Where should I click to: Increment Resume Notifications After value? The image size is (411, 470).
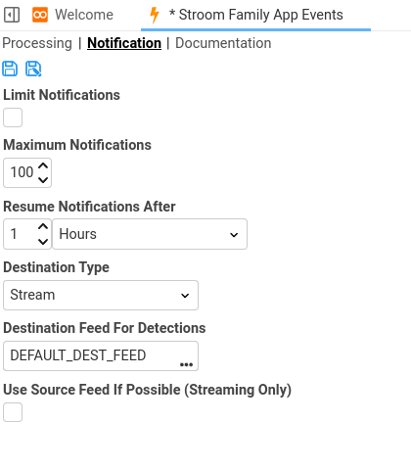[x=43, y=226]
